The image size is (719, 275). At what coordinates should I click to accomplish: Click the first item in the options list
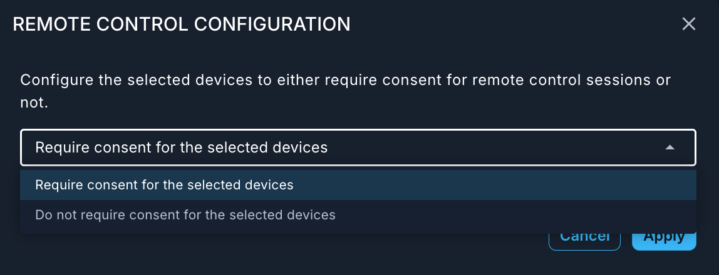[x=164, y=185]
